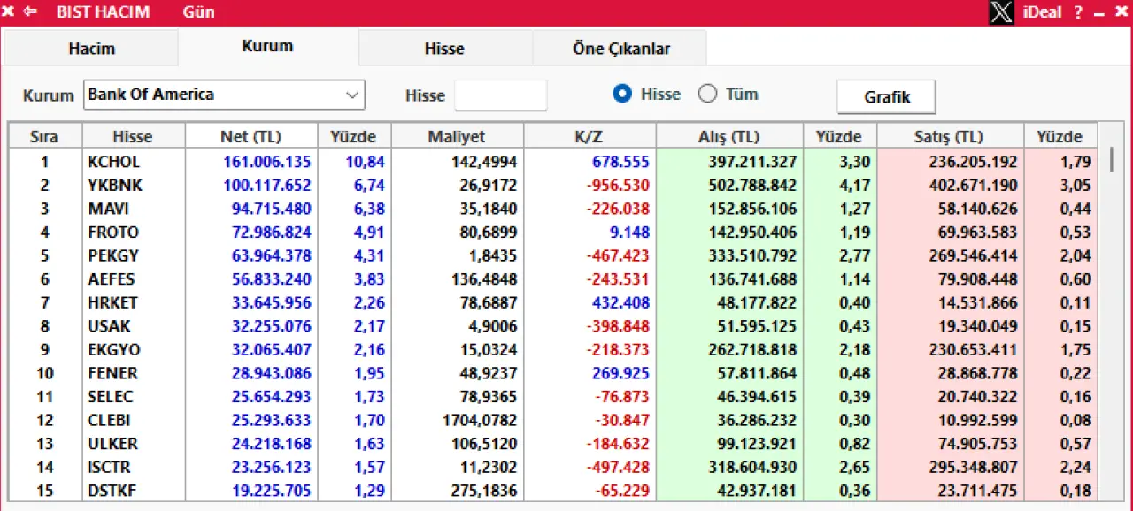The height and width of the screenshot is (511, 1133).
Task: Switch to the Hacim tab
Action: pos(91,49)
